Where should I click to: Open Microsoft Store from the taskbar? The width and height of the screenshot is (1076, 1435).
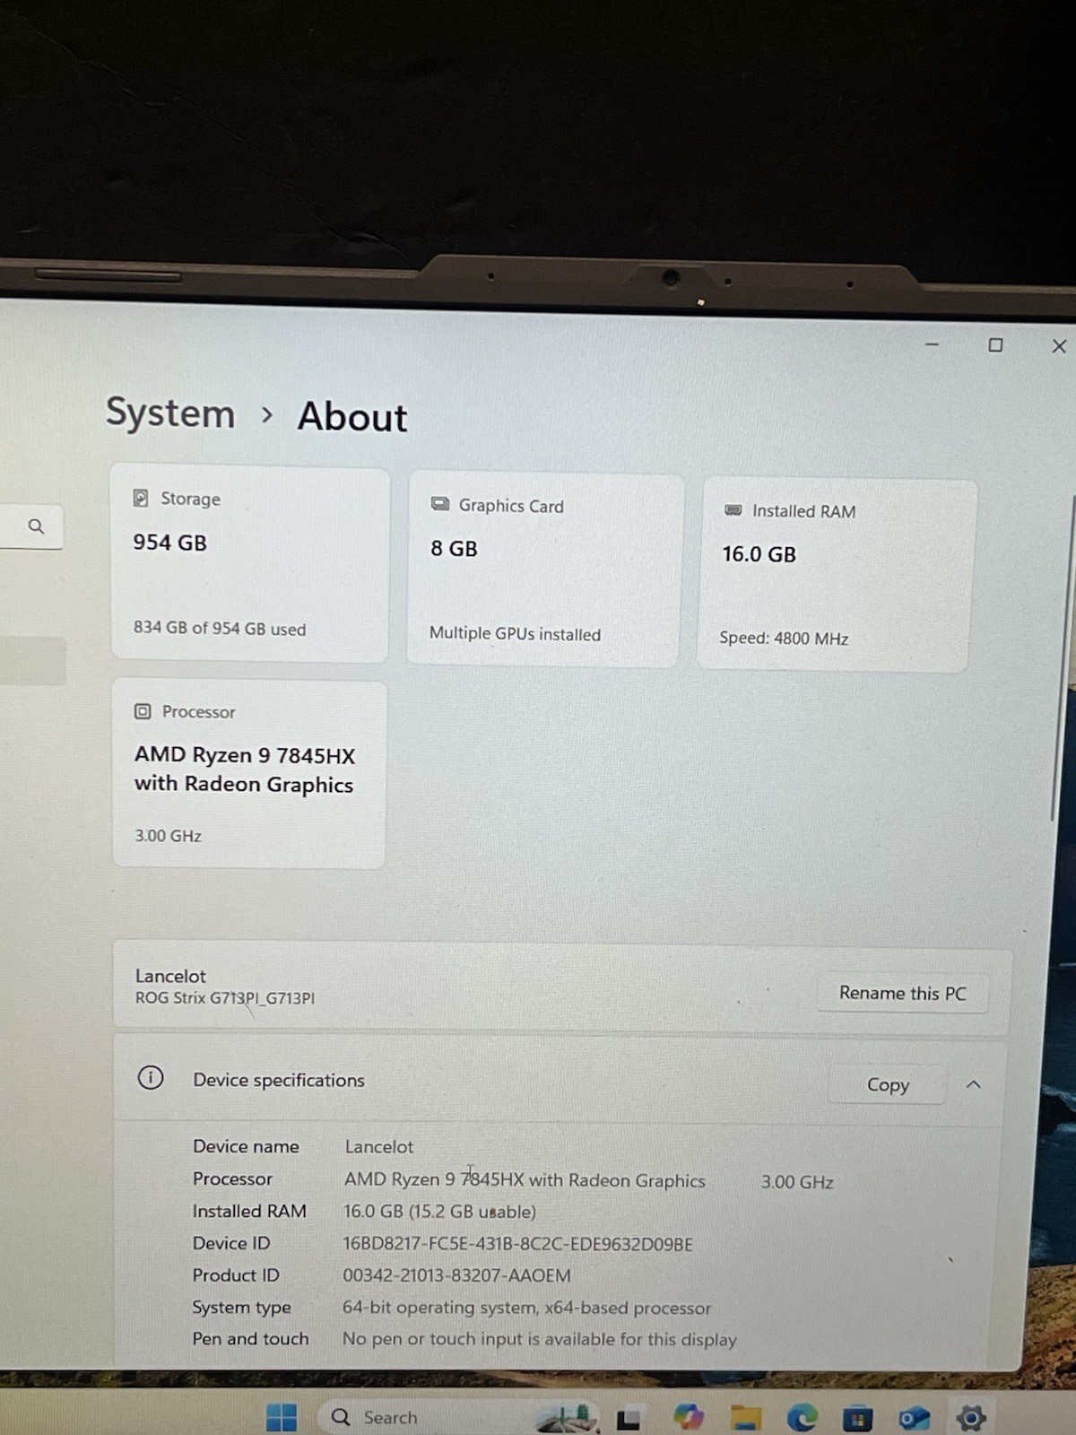tap(857, 1419)
